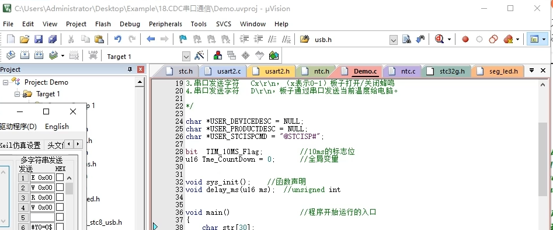Tick the HEX checkbox for row 1
The height and width of the screenshot is (230, 553).
tap(60, 177)
